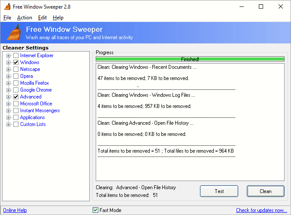Expand the Custom Lists tree node

click(8, 124)
